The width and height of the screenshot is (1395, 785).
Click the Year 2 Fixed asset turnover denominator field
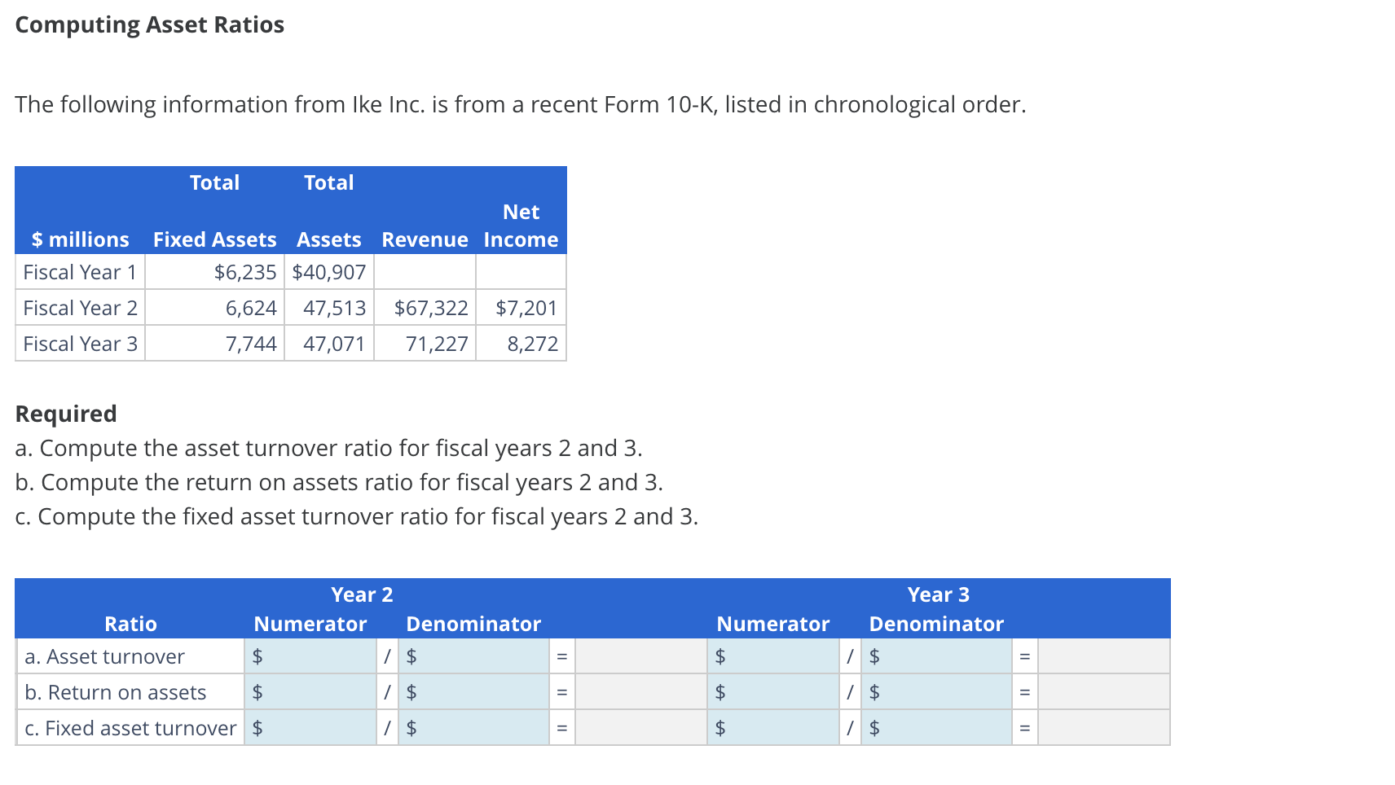473,728
